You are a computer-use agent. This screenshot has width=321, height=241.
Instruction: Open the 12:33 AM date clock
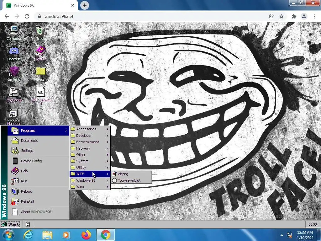click(x=305, y=235)
